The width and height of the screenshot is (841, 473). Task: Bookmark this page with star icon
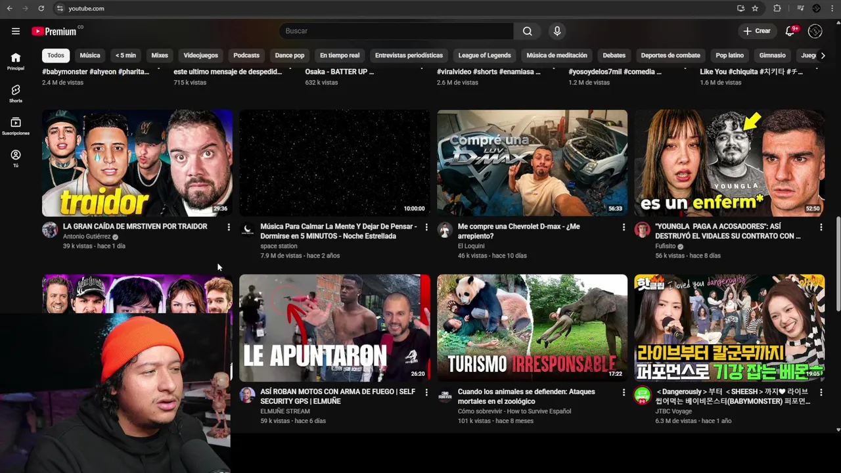click(x=755, y=9)
